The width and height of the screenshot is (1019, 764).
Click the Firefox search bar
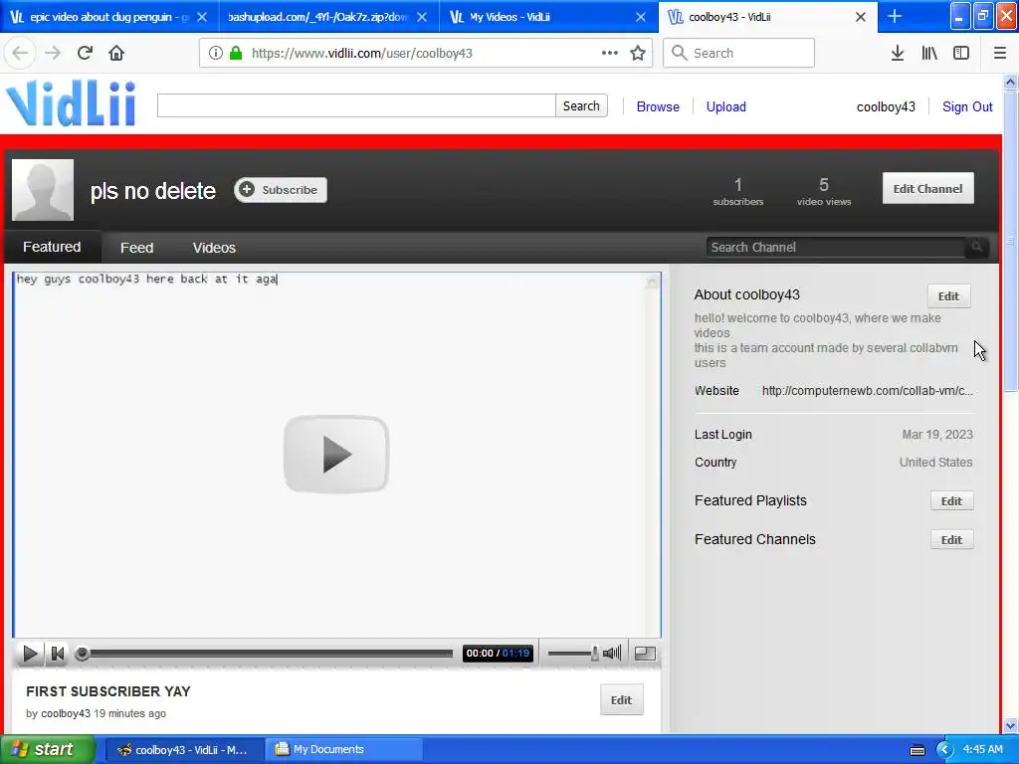739,53
